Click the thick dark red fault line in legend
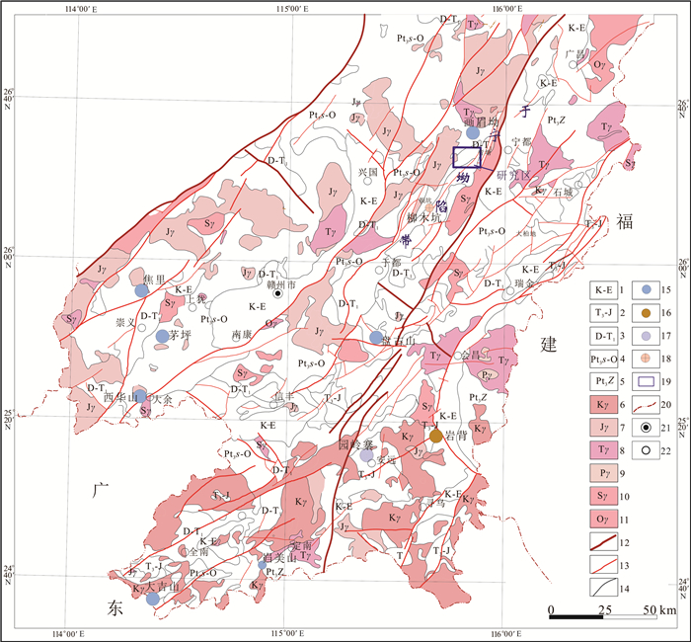The width and height of the screenshot is (691, 642). 602,539
